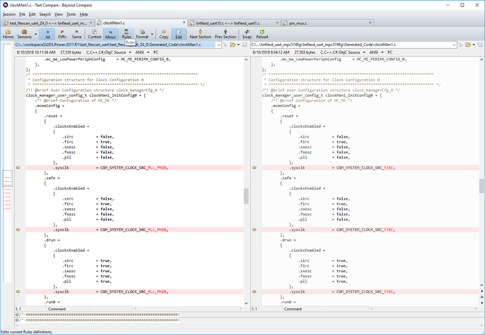The width and height of the screenshot is (485, 335).
Task: Click the right pane 8/10/2018 8:54:12 AM timestamp
Action: 271,52
